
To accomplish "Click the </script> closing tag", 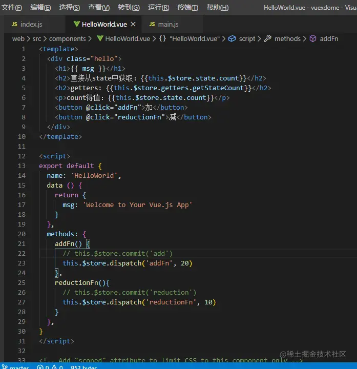I will (x=56, y=341).
